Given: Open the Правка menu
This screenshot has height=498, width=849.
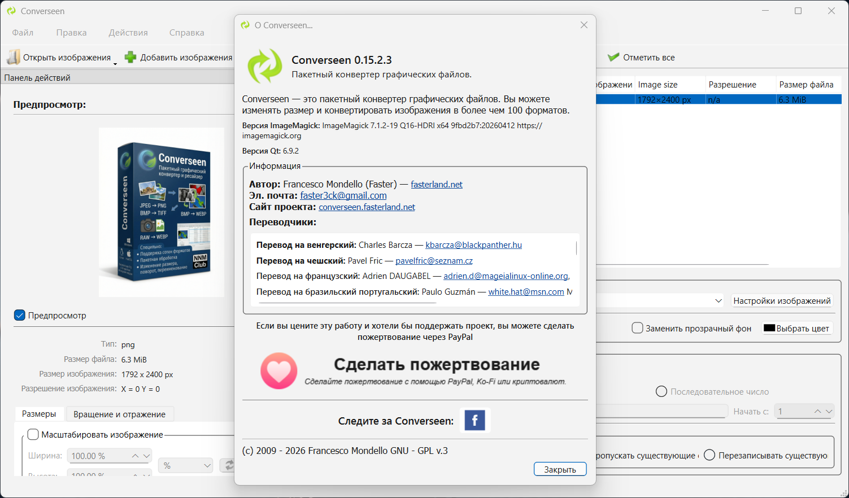Looking at the screenshot, I should 72,33.
